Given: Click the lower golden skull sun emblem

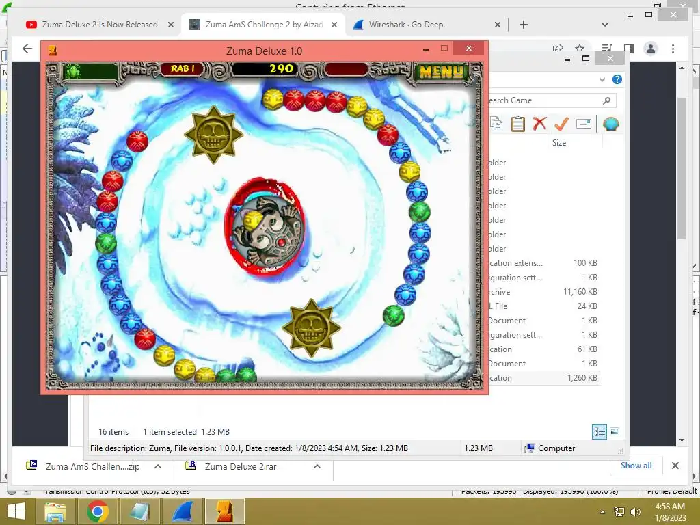Looking at the screenshot, I should click(x=311, y=328).
